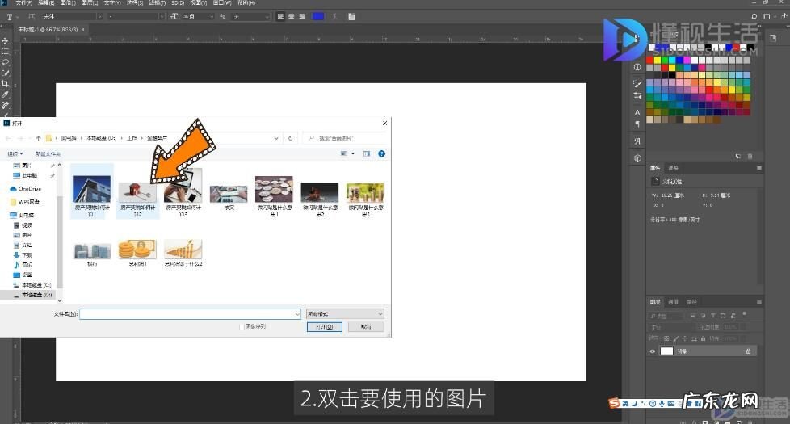The width and height of the screenshot is (790, 424).
Task: Click the delete swatch trash icon
Action: click(750, 157)
